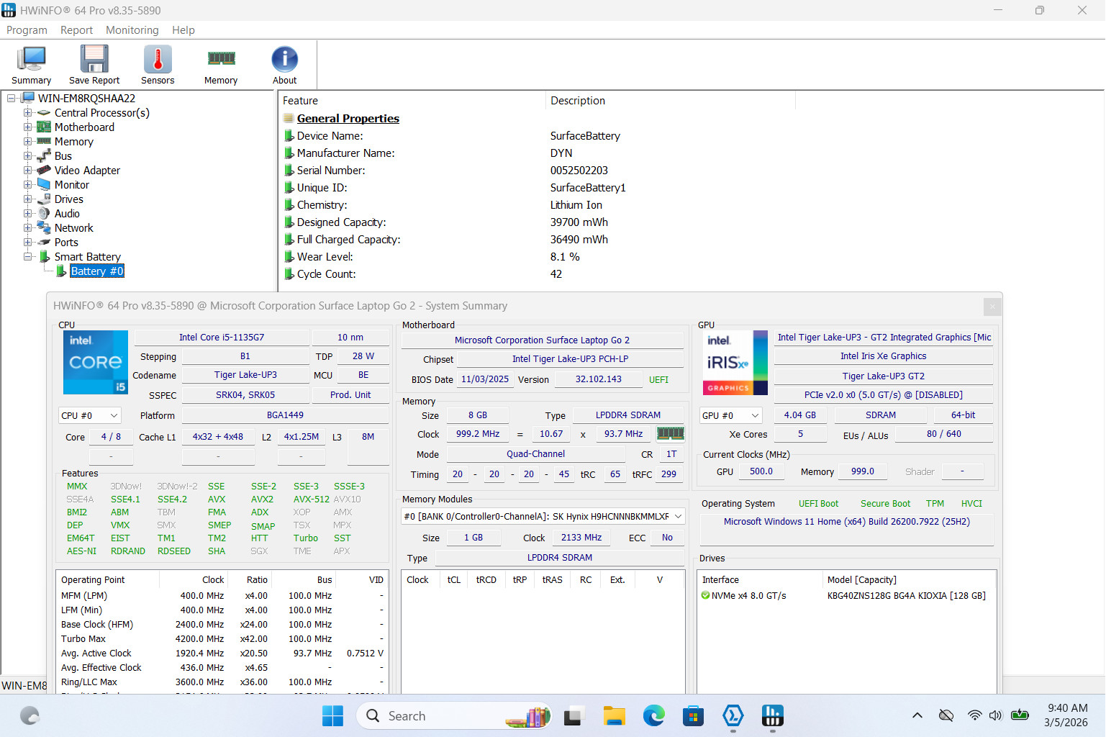1106x737 pixels.
Task: Click the memory chip icon beside 93.7 MHz
Action: (670, 433)
